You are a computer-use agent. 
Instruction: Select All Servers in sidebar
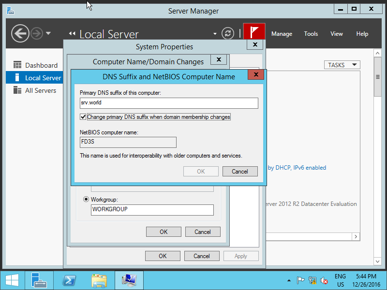(41, 90)
